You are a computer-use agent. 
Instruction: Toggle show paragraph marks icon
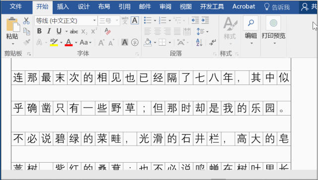pos(213,42)
